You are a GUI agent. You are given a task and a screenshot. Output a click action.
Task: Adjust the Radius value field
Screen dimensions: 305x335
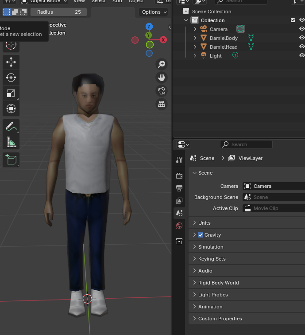59,12
